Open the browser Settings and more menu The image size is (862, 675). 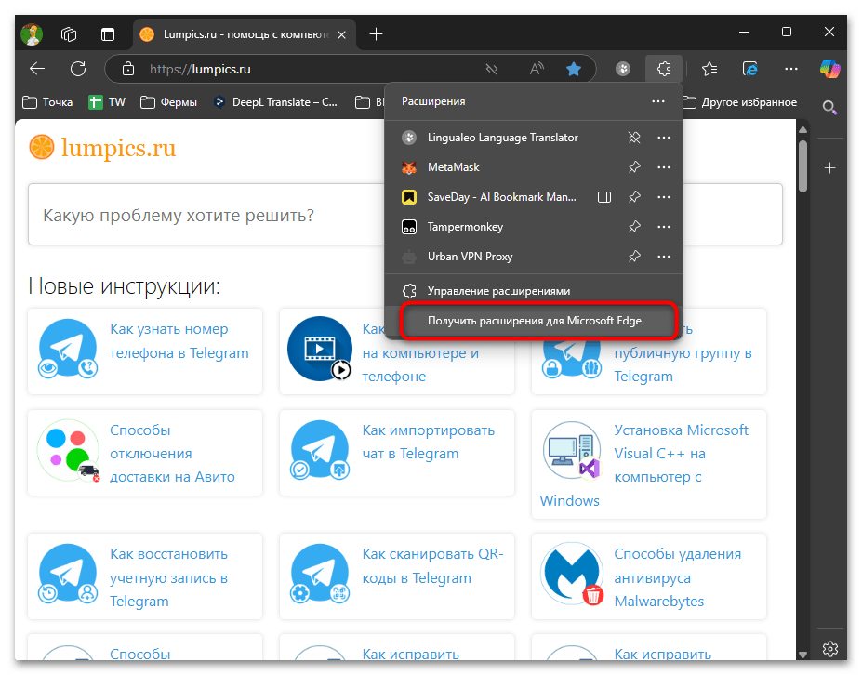tap(791, 69)
